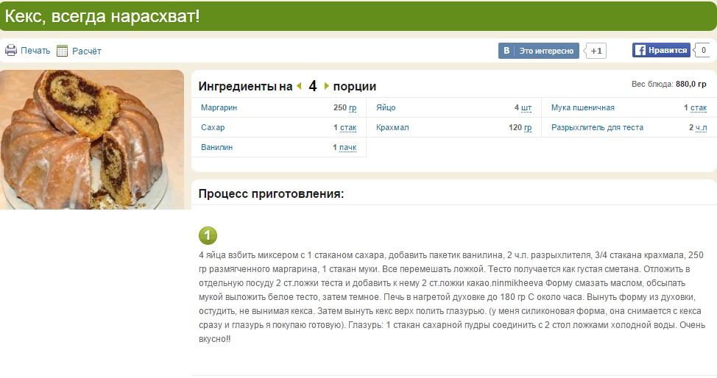Open the Яйцо ingredient link

click(386, 108)
